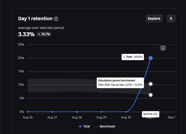Select the Aug 30 data point on the line

click(126, 112)
